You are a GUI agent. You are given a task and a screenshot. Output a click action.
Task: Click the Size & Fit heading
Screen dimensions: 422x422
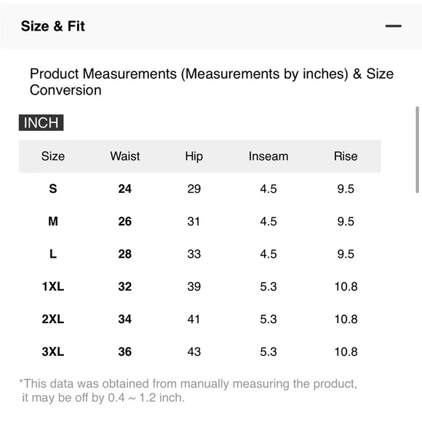coord(52,26)
